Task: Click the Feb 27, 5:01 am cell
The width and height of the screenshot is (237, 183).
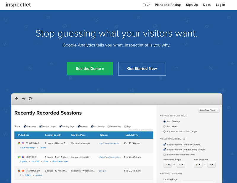Action: point(132,143)
